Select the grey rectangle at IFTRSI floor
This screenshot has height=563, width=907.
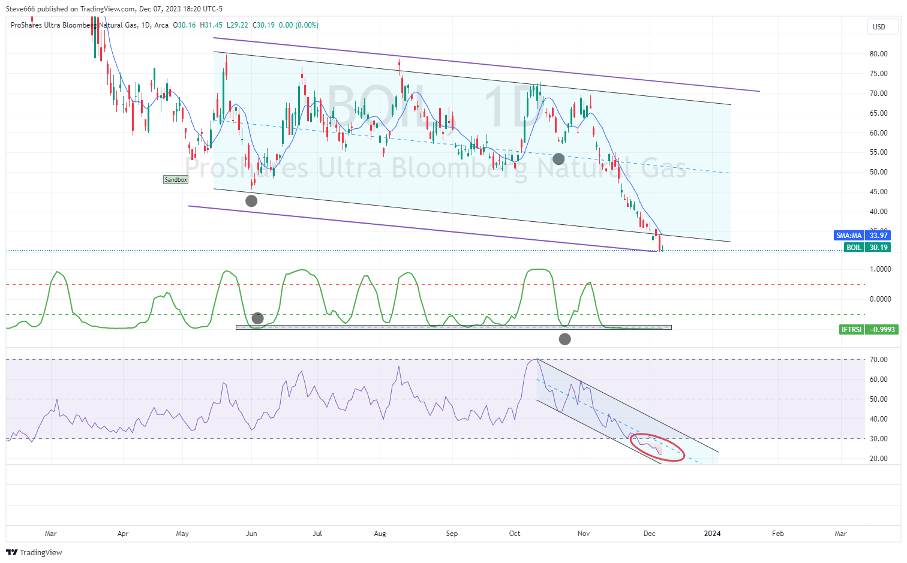click(453, 327)
